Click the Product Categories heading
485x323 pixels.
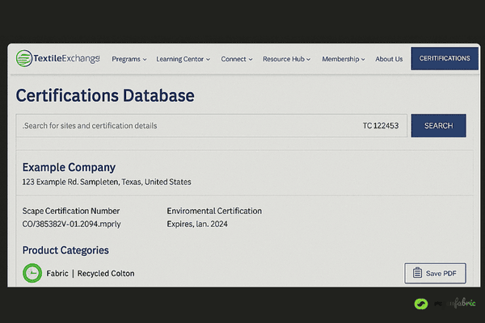[x=65, y=250]
